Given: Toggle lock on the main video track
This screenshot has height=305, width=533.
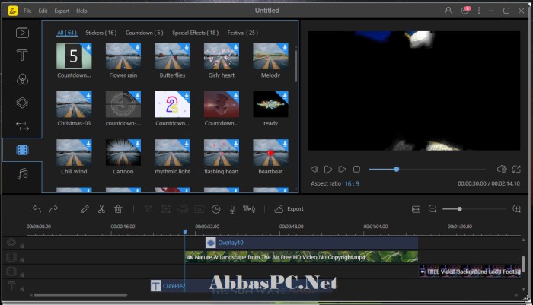Looking at the screenshot, I should tap(22, 260).
